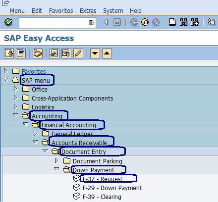Collapse the SAP menu node

point(5,80)
